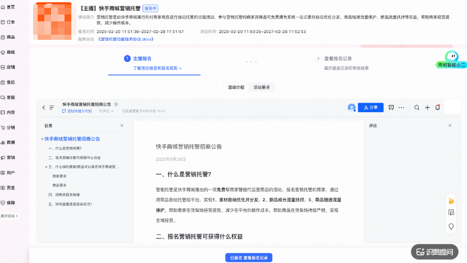Open 了解活动信息和报名规则 link
The image size is (467, 263).
[157, 68]
